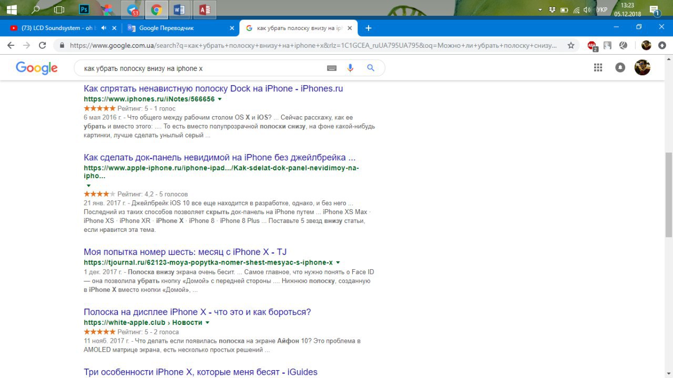Open battery status tray icon
The width and height of the screenshot is (673, 378).
pyautogui.click(x=564, y=9)
